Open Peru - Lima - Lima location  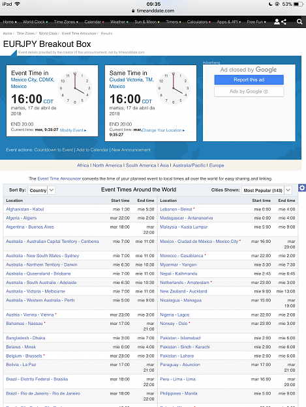(178, 379)
